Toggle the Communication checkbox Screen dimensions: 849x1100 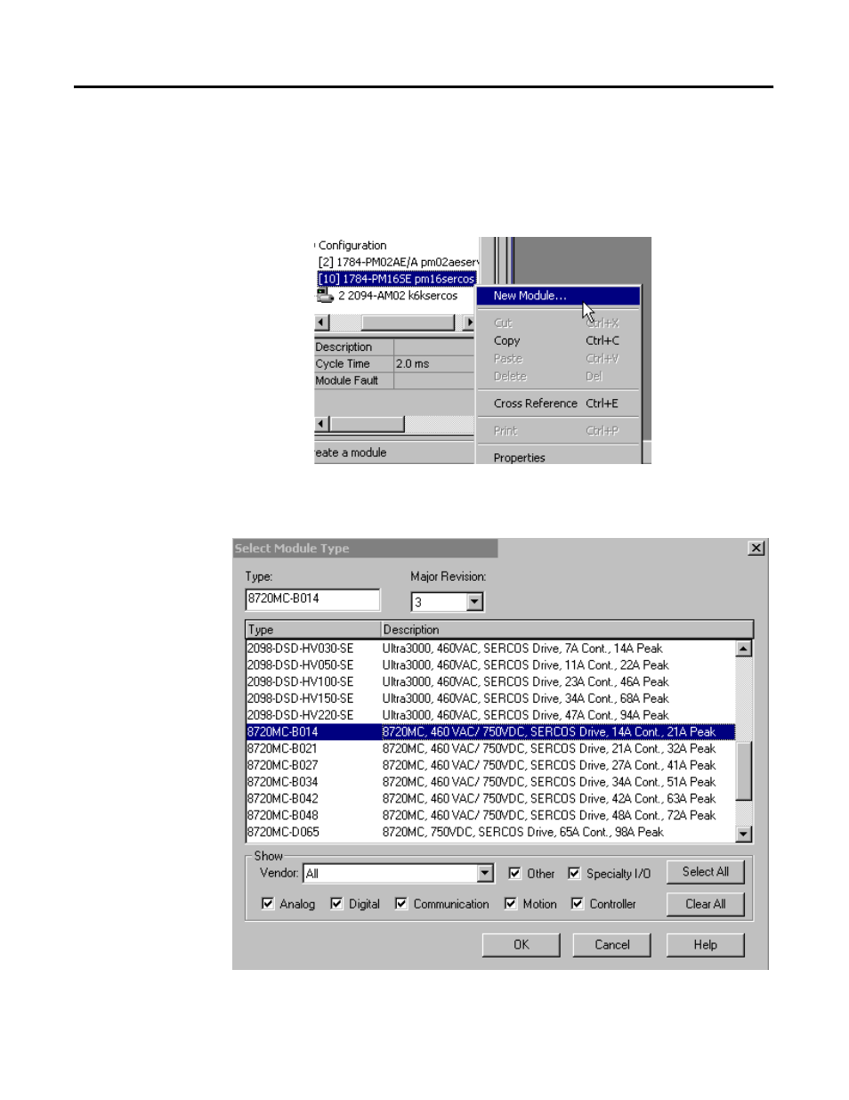(x=401, y=904)
